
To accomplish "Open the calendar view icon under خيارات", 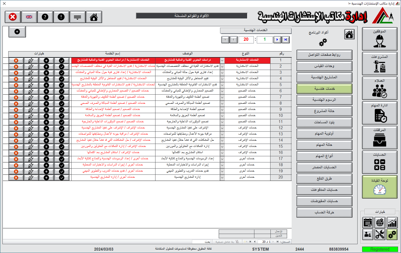I will [368, 222].
